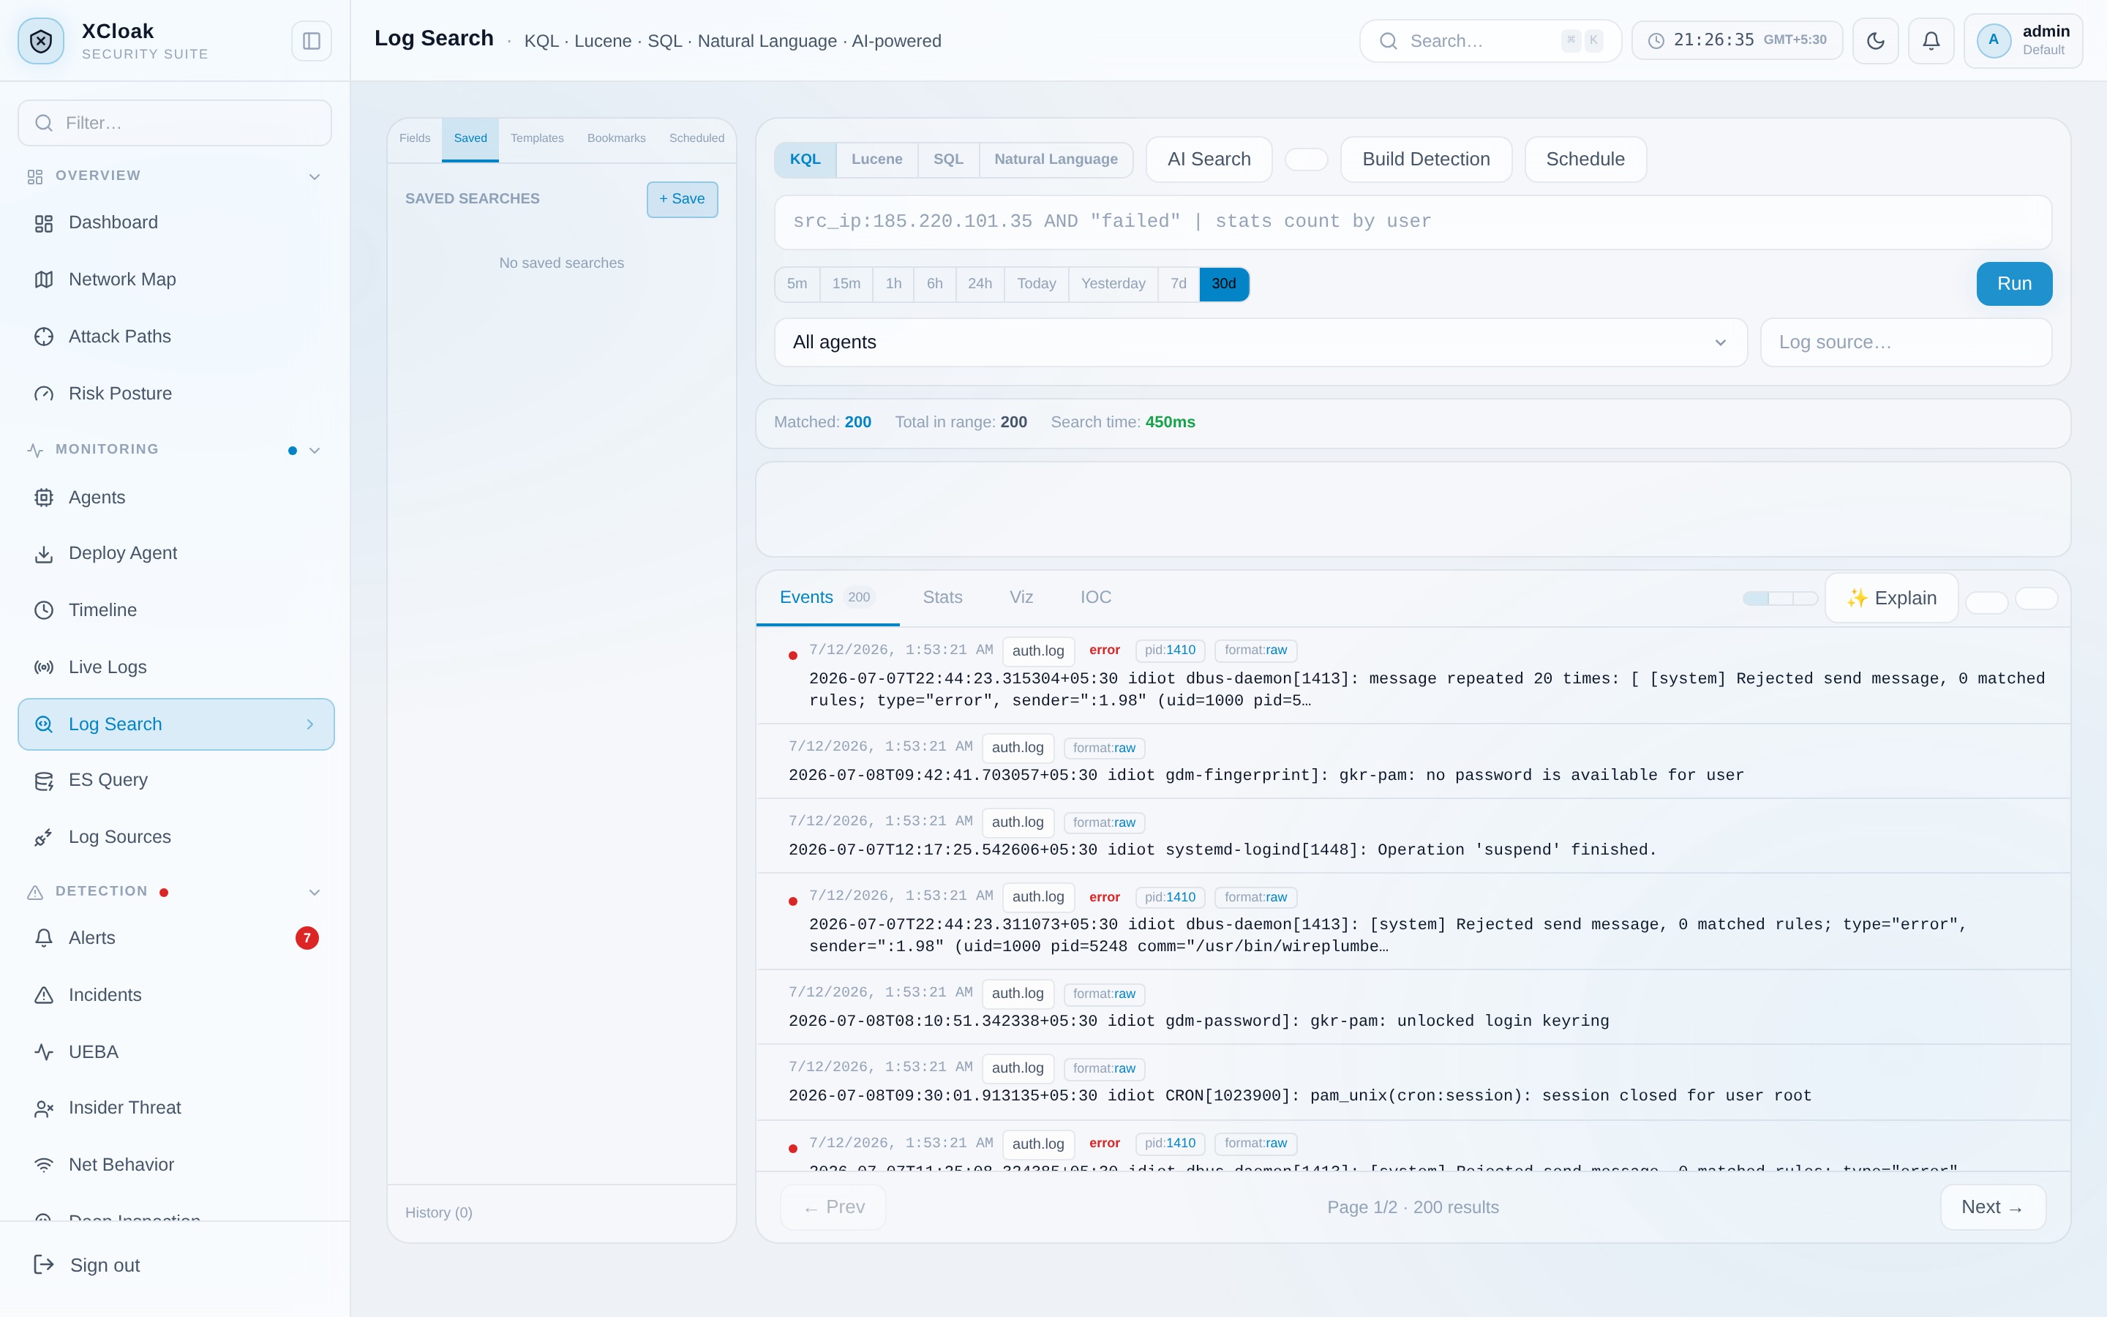2107x1317 pixels.
Task: Open ES Query page
Action: pos(175,781)
